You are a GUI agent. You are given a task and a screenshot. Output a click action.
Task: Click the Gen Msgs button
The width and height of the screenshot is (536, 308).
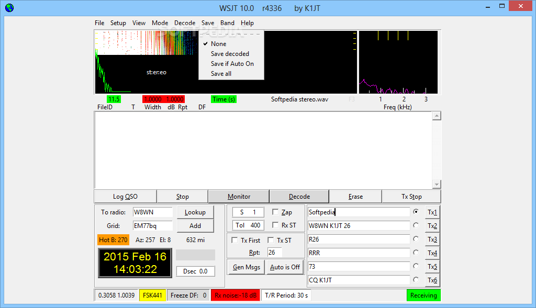[x=246, y=267]
